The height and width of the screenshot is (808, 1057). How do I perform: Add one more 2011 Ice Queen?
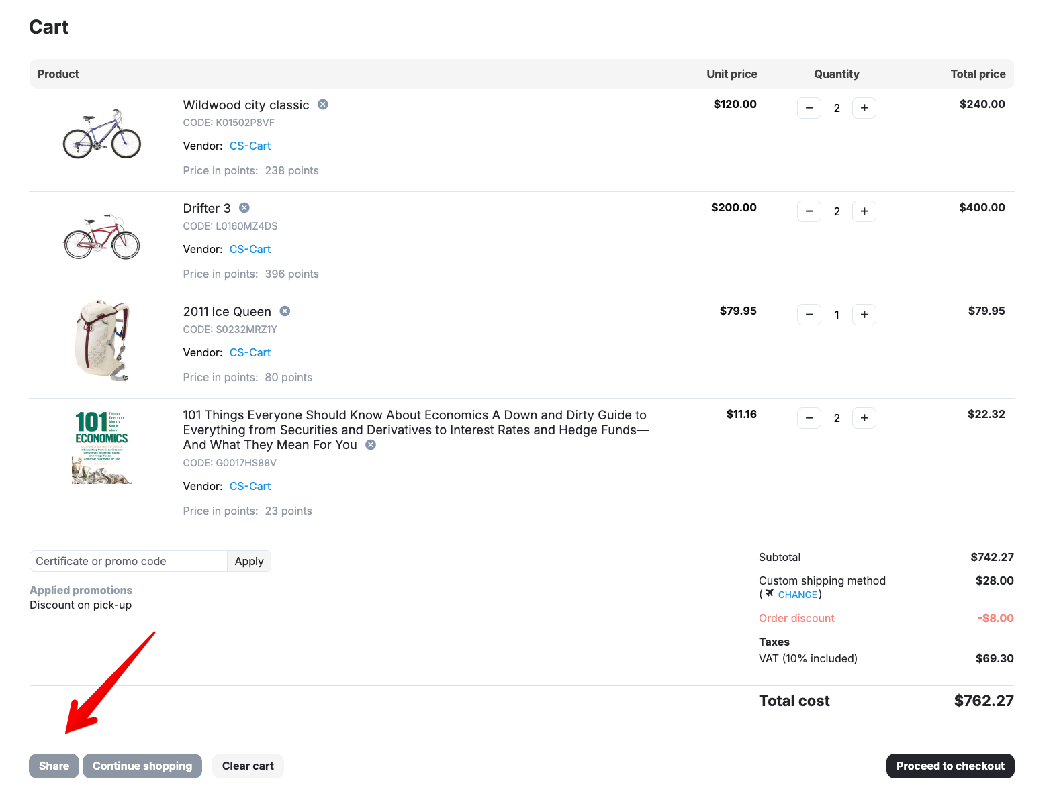coord(864,315)
